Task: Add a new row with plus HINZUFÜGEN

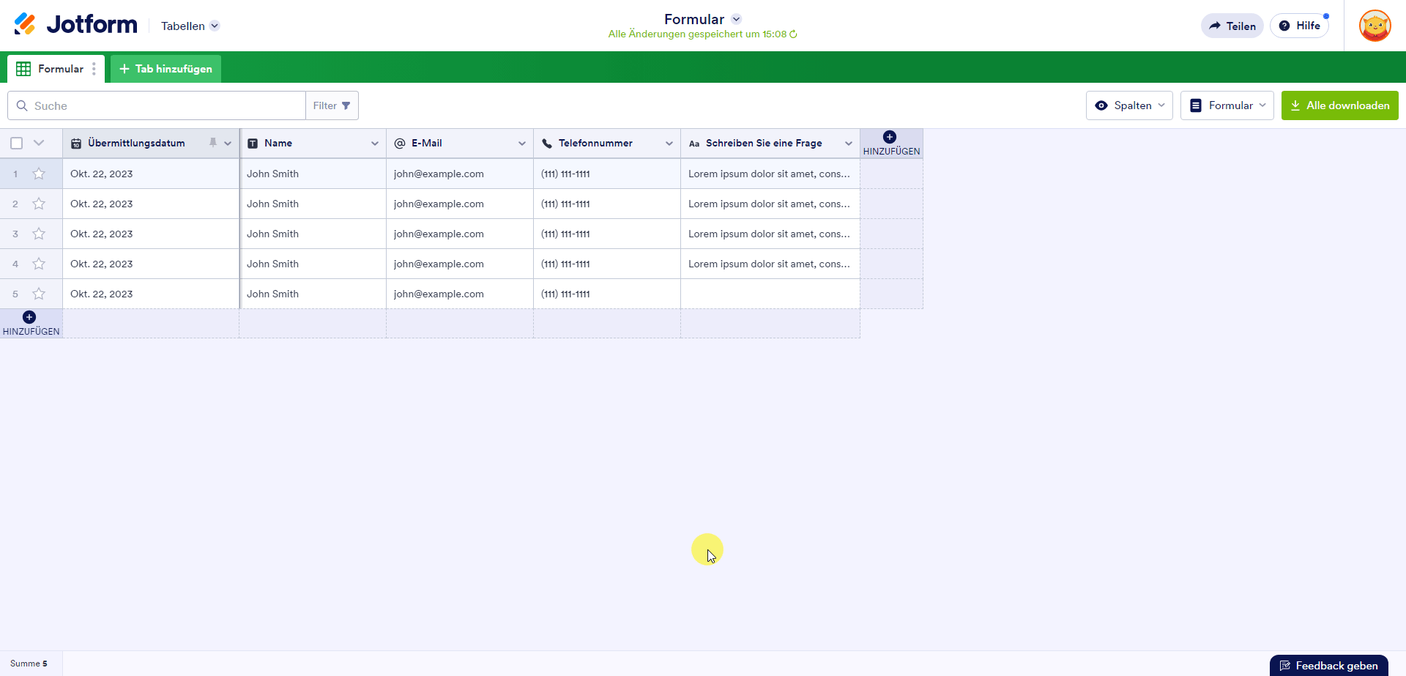Action: click(x=31, y=323)
